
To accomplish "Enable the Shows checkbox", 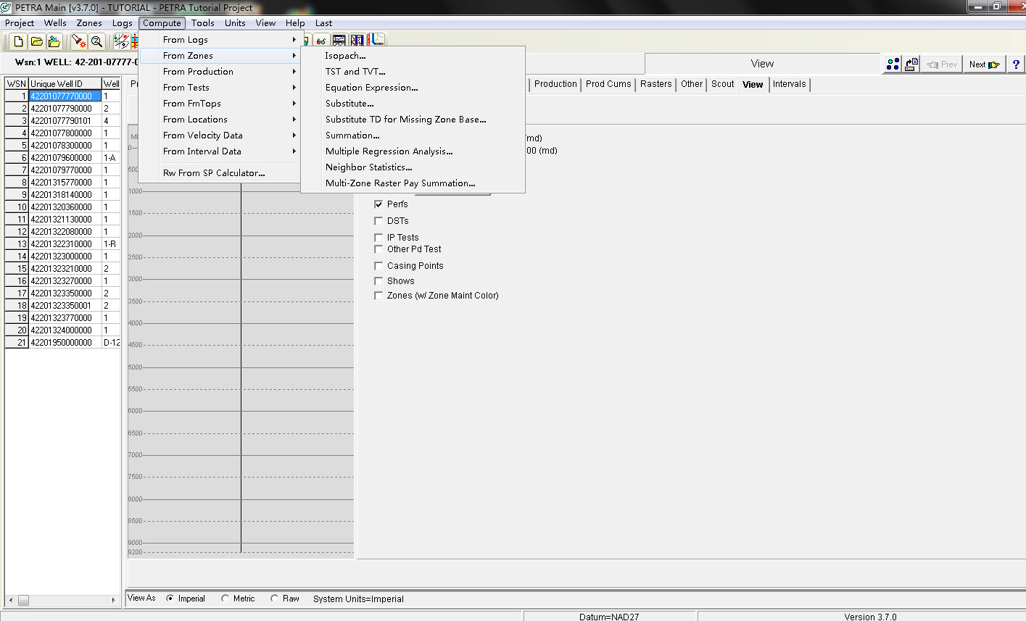I will tap(378, 281).
